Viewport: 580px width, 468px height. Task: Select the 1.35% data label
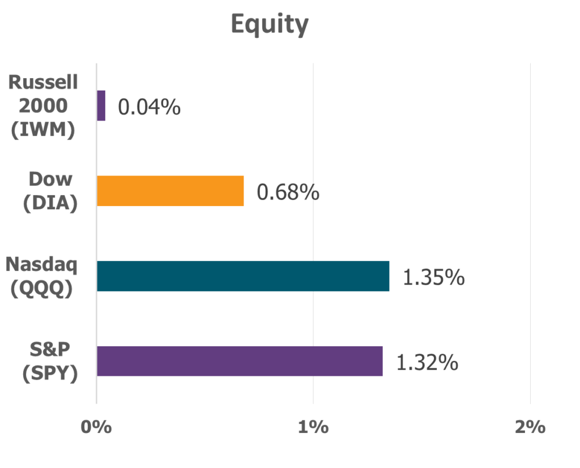tap(433, 278)
